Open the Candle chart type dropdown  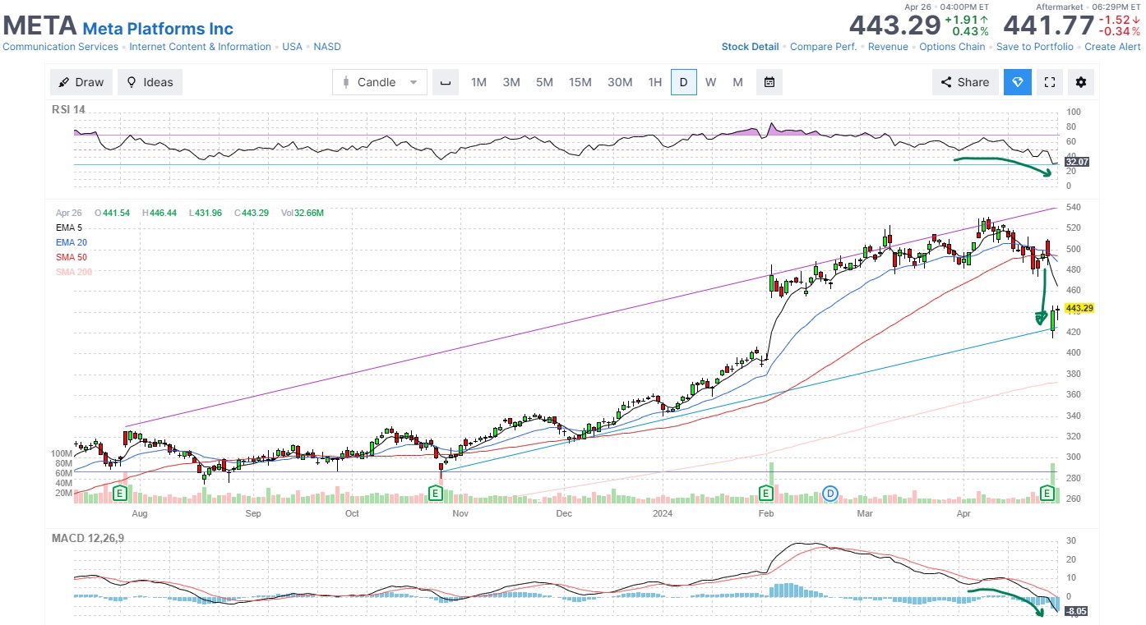(x=380, y=82)
